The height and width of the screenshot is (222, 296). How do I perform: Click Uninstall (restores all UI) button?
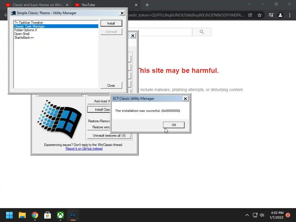[x=109, y=136]
